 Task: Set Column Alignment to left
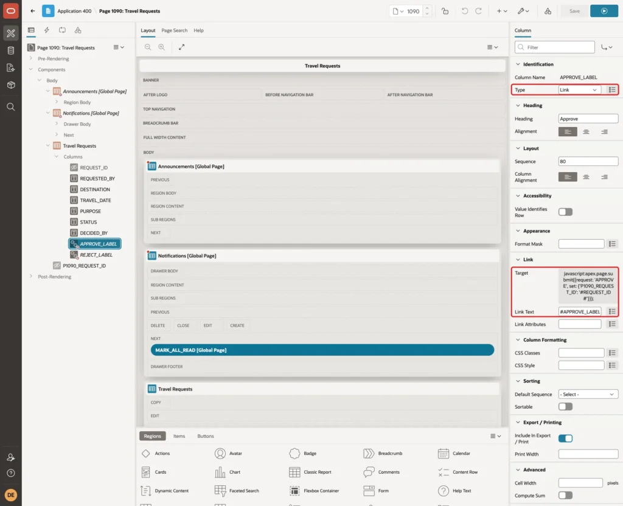(x=568, y=177)
